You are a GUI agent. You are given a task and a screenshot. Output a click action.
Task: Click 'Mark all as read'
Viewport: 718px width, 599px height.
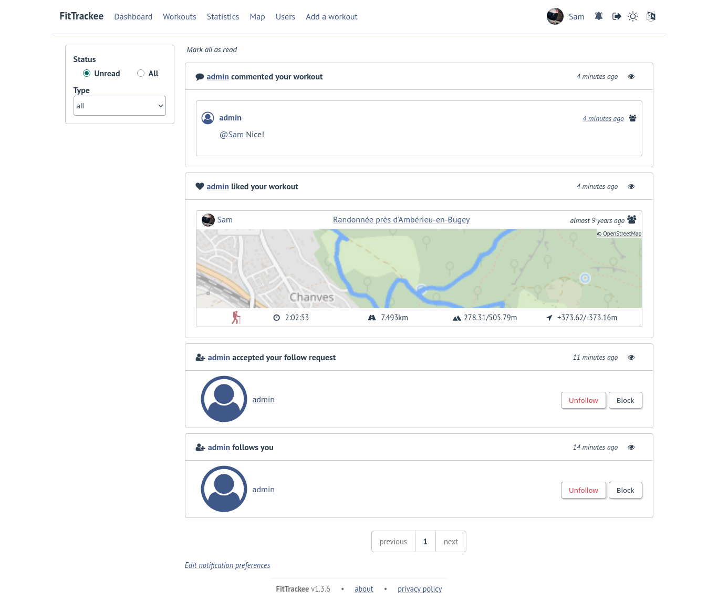212,50
